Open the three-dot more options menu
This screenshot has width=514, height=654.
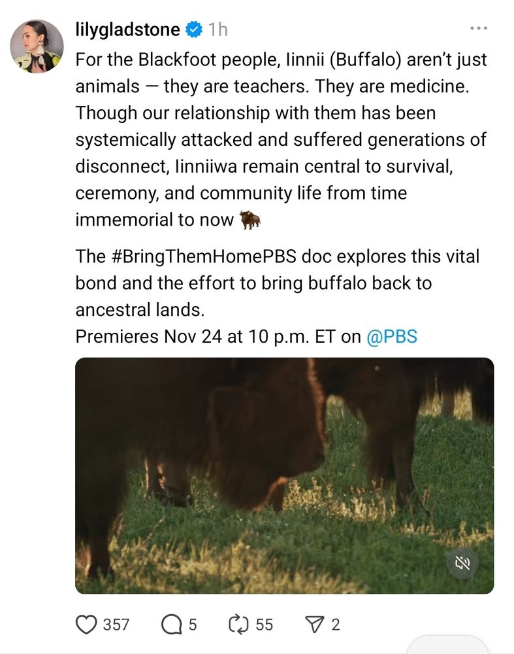pos(479,28)
